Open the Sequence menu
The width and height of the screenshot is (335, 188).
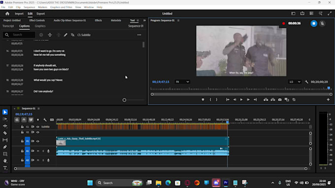tap(29, 7)
